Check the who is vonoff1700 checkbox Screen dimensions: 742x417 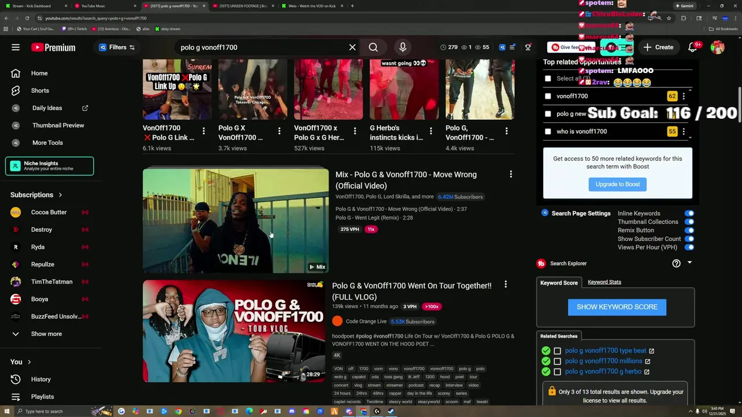click(548, 131)
